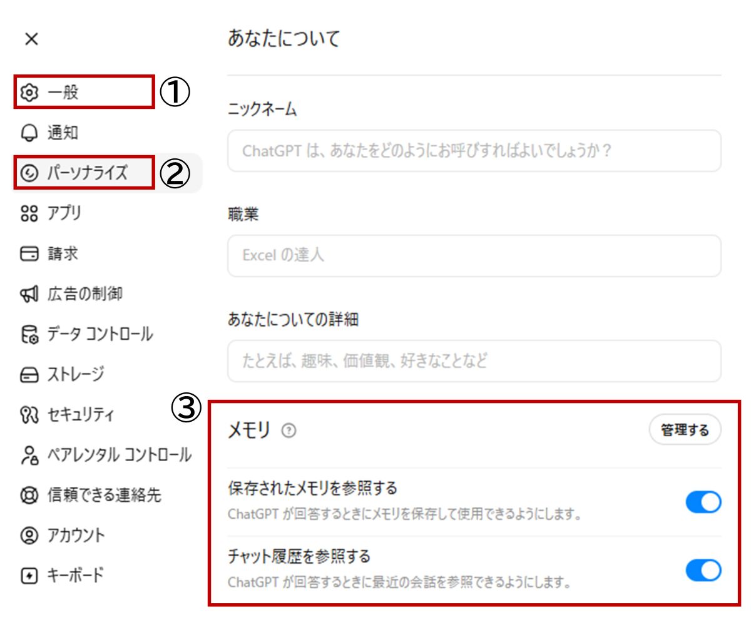Click the megaphone icon beside 広告の制御
Screen dimensions: 751x617
pos(29,294)
